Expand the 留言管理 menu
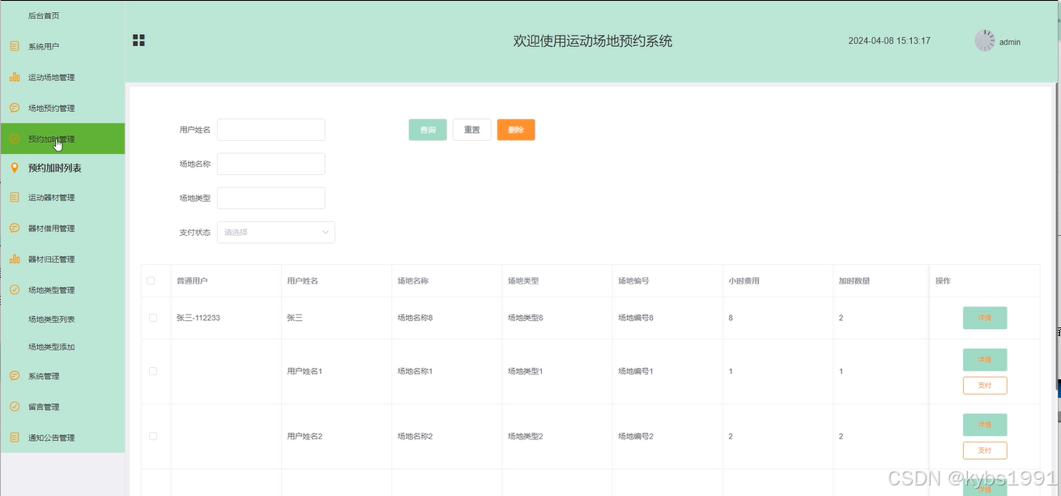This screenshot has height=496, width=1061. (62, 406)
